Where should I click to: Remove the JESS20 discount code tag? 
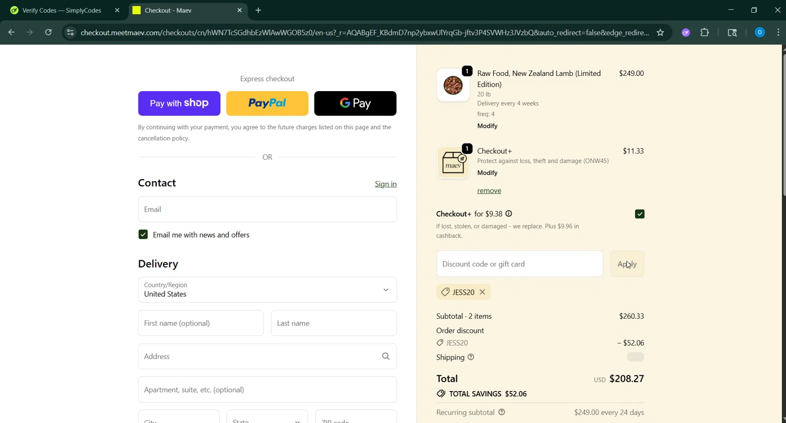pos(482,292)
